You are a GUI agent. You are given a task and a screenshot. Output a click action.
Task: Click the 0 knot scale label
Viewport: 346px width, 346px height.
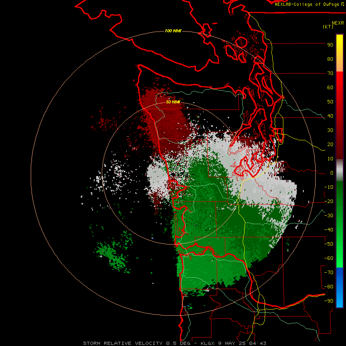[x=332, y=173]
